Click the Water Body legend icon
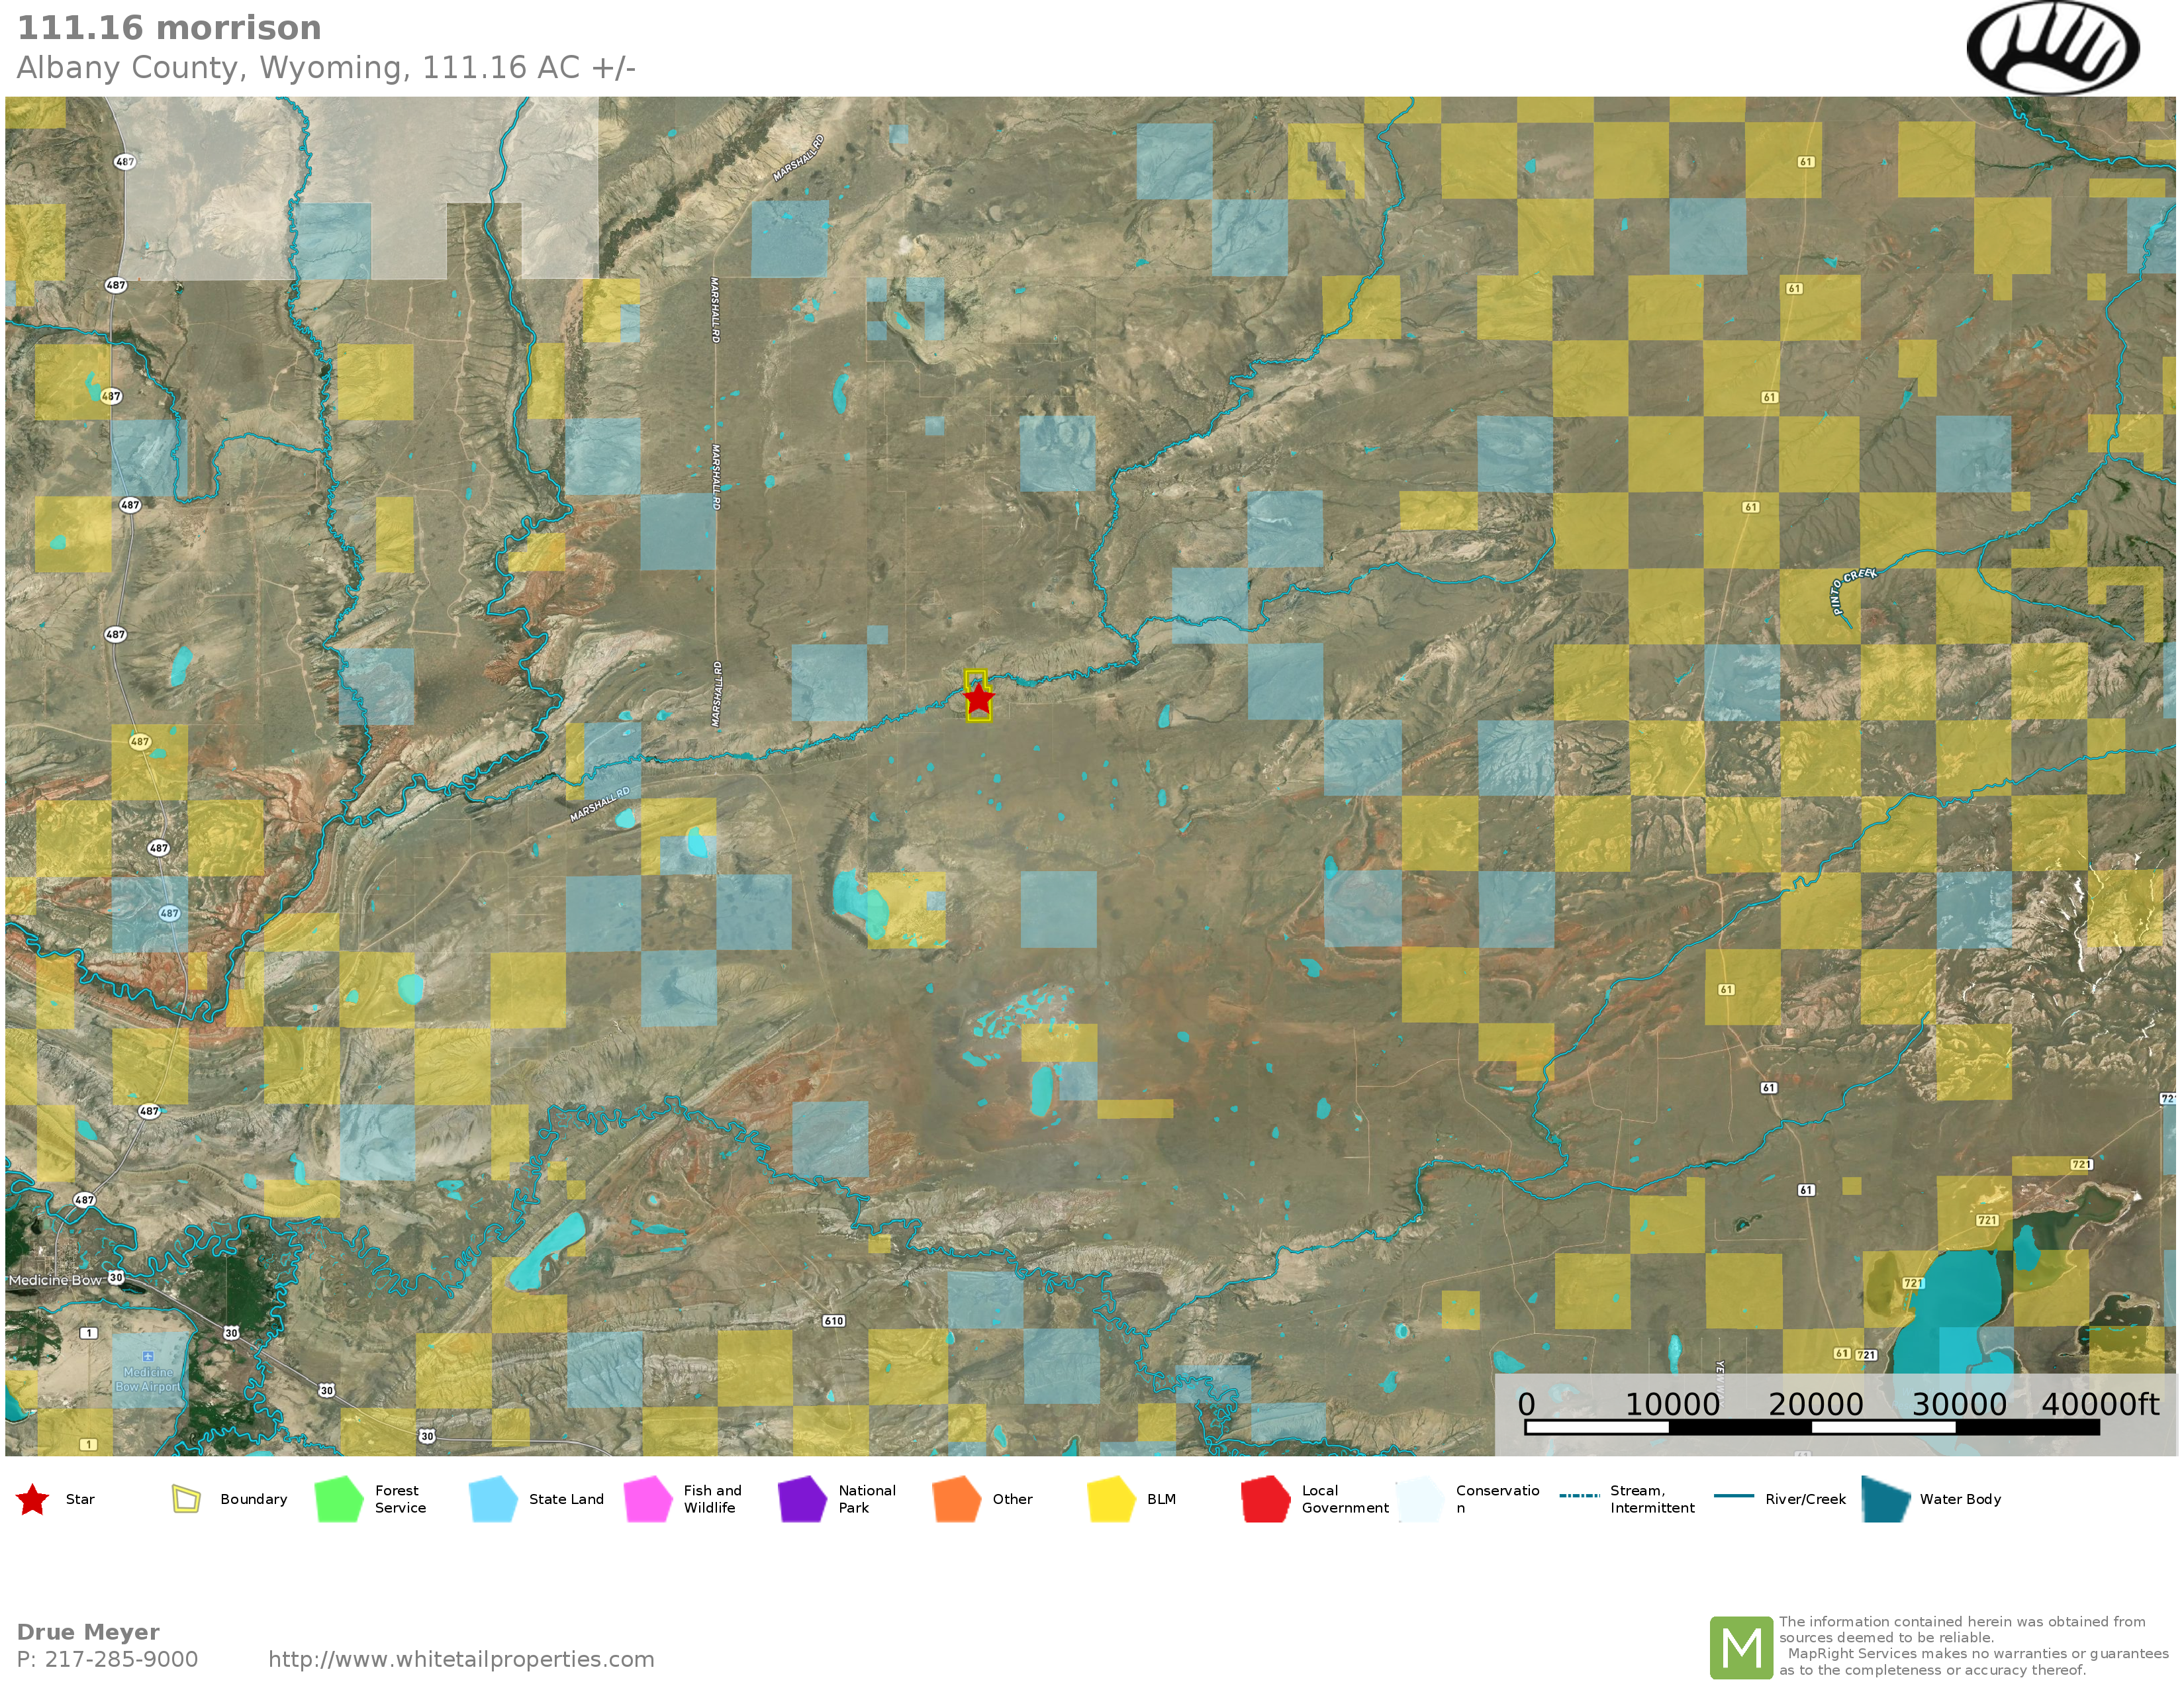2184x1688 pixels. (x=1886, y=1498)
